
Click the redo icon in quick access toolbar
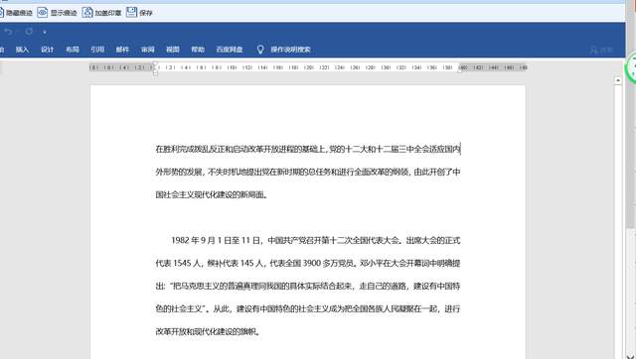(29, 32)
